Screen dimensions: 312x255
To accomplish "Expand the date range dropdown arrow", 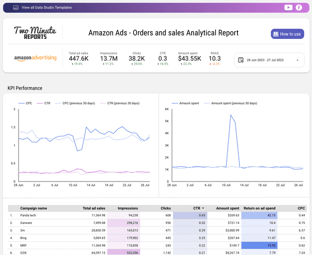I will [x=297, y=60].
